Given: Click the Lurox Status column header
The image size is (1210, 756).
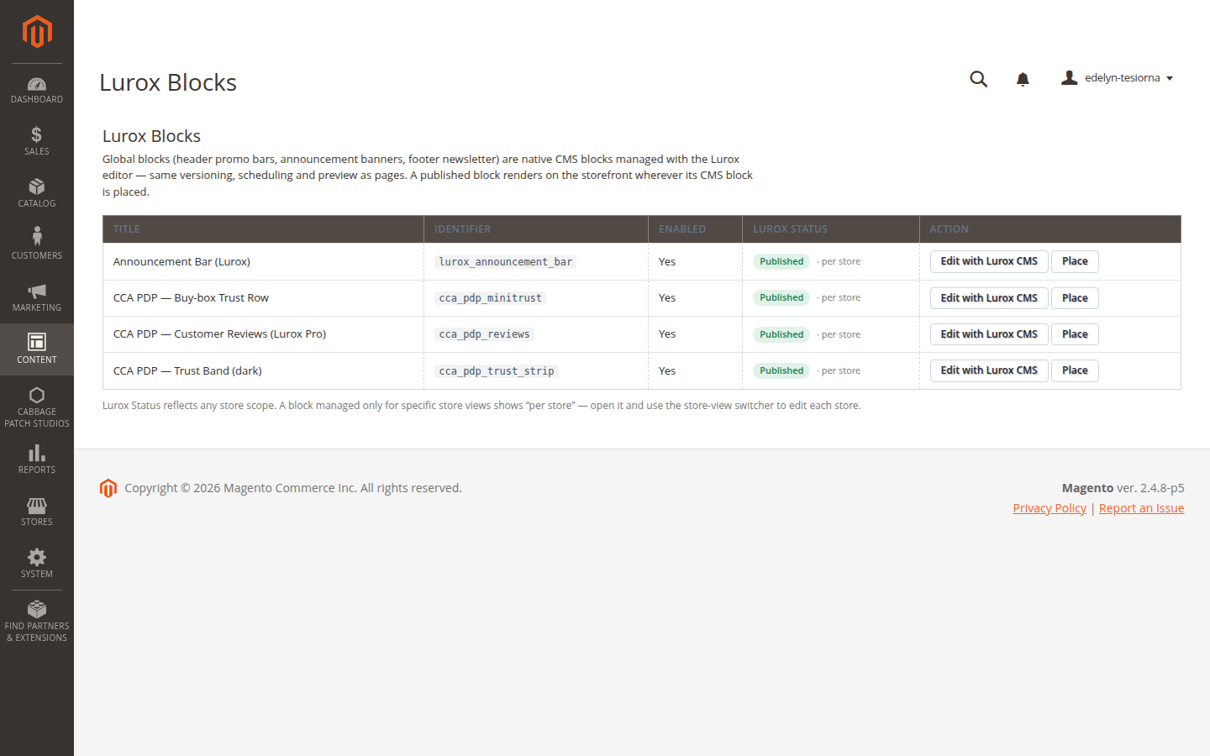Looking at the screenshot, I should (x=830, y=229).
